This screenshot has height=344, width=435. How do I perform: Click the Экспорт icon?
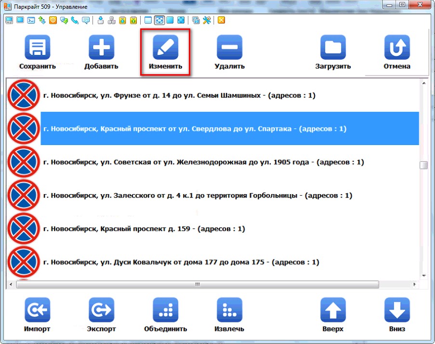point(101,310)
